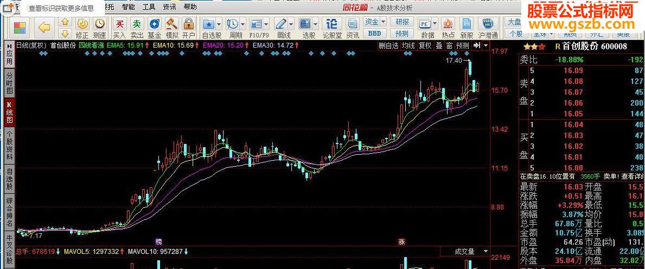
Task: Switch to the 分时图 sidebar tab
Action: [x=9, y=83]
